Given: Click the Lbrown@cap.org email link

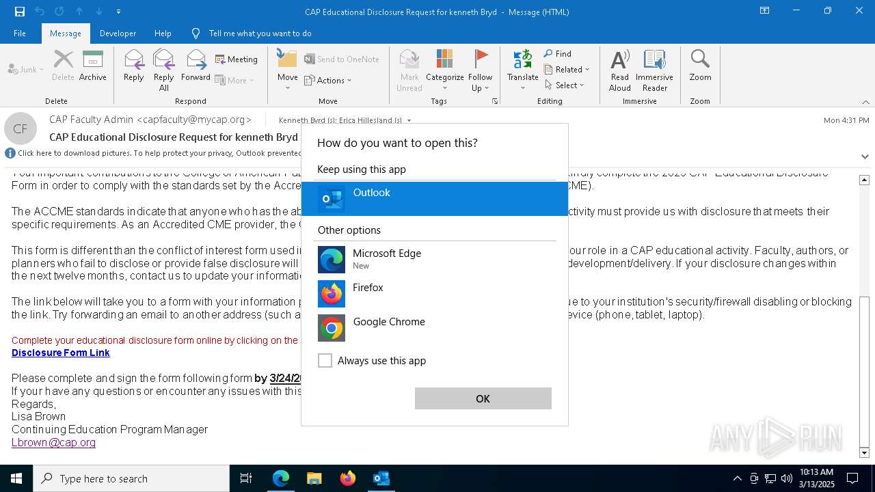Looking at the screenshot, I should click(x=53, y=442).
